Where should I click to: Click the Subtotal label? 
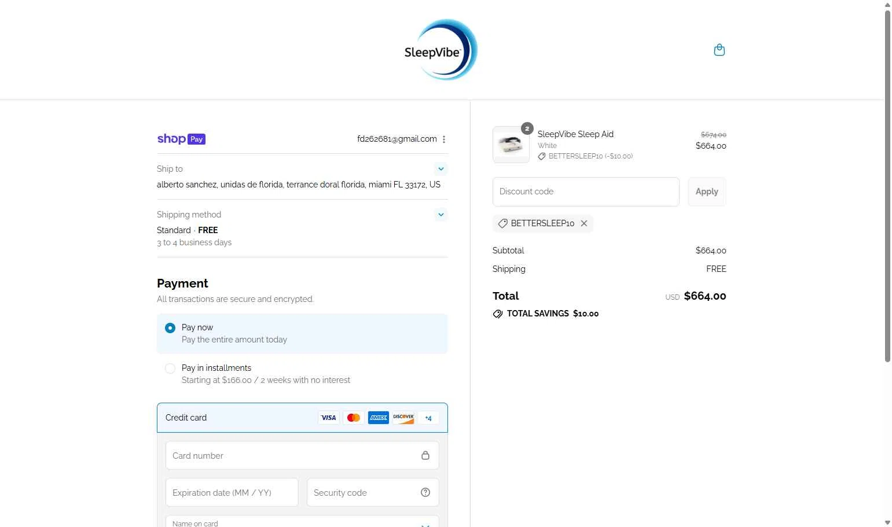coord(508,250)
